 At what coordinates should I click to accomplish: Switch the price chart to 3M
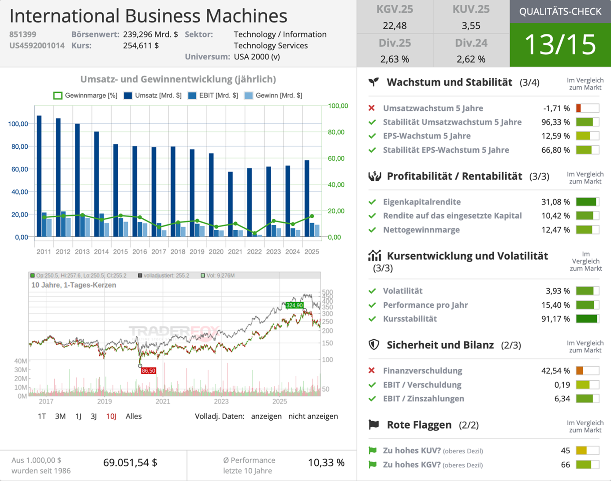pyautogui.click(x=60, y=416)
